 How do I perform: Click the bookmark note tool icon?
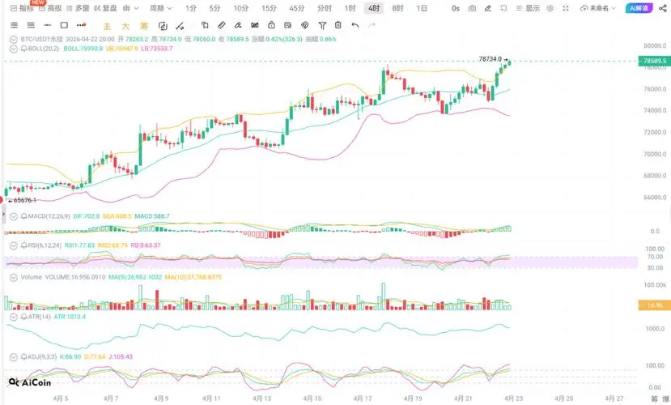point(205,25)
